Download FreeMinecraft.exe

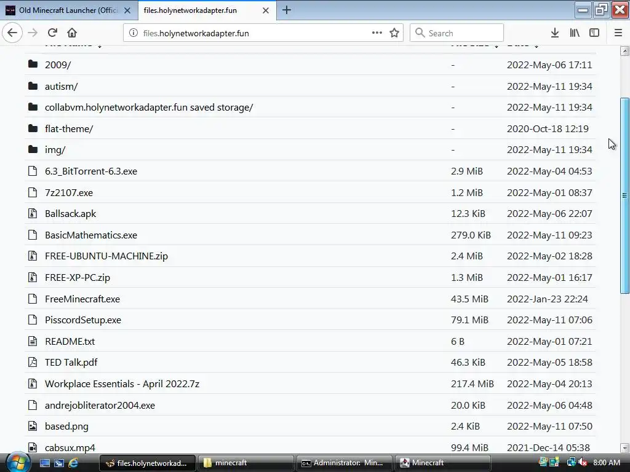[82, 299]
